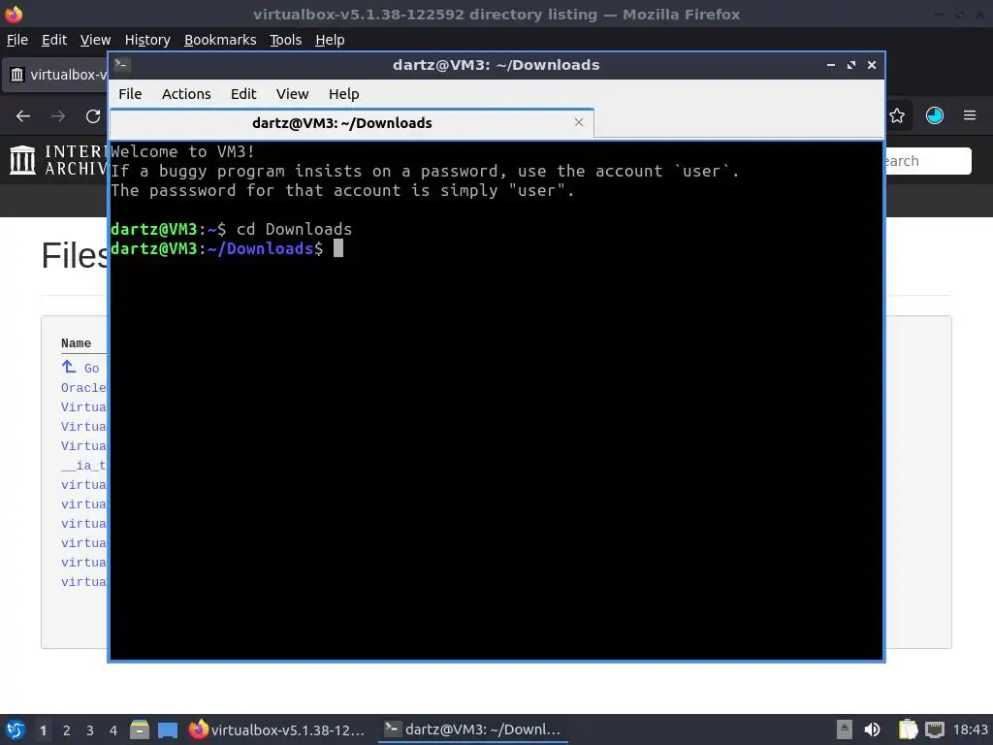Maximize the terminal window
Image resolution: width=993 pixels, height=745 pixels.
click(x=851, y=65)
